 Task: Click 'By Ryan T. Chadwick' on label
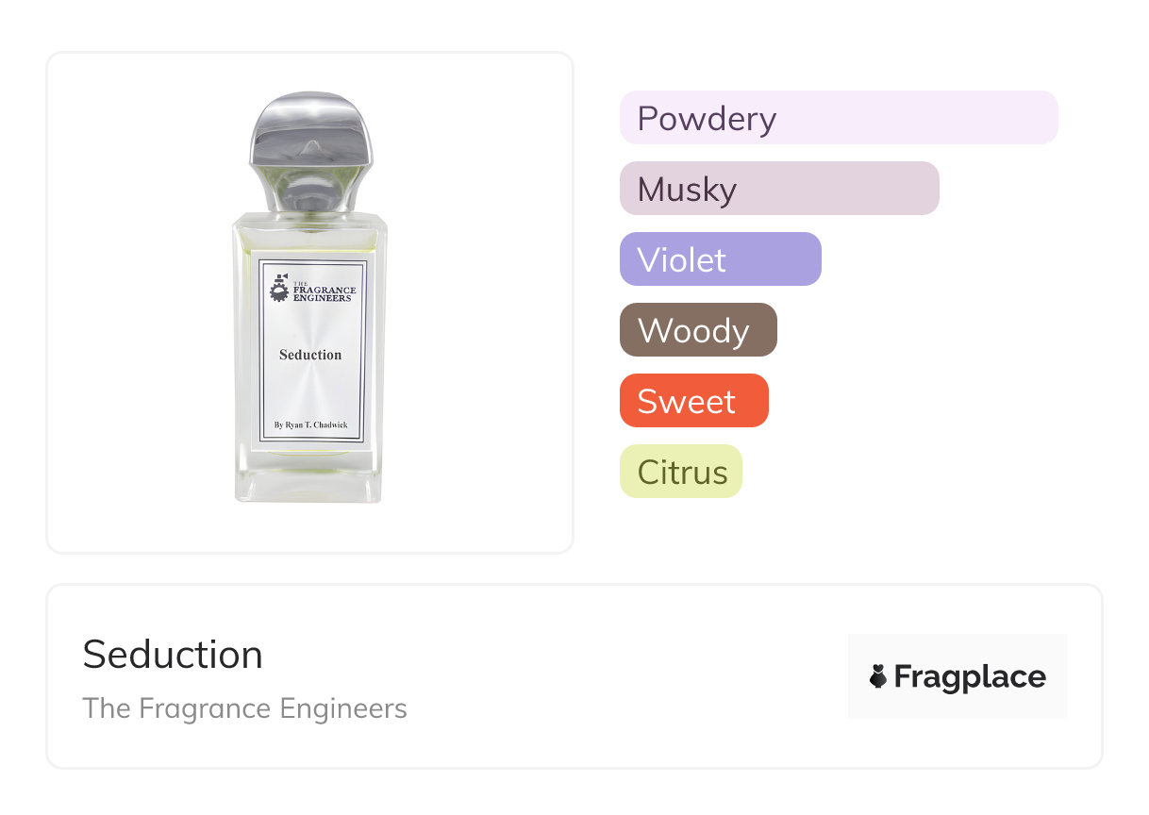coord(310,425)
